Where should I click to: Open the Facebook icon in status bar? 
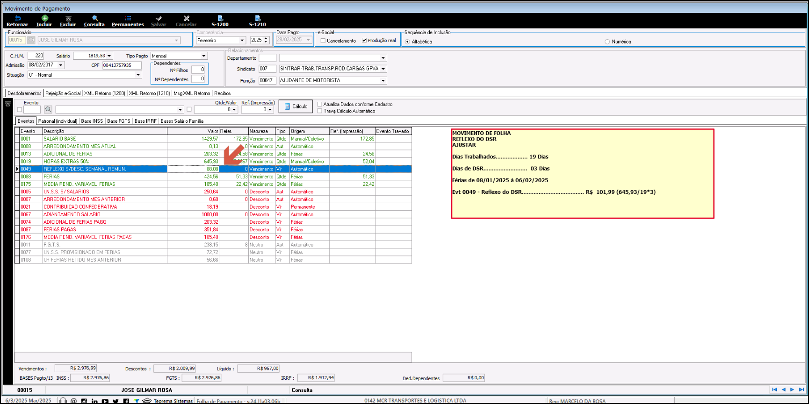coord(126,401)
